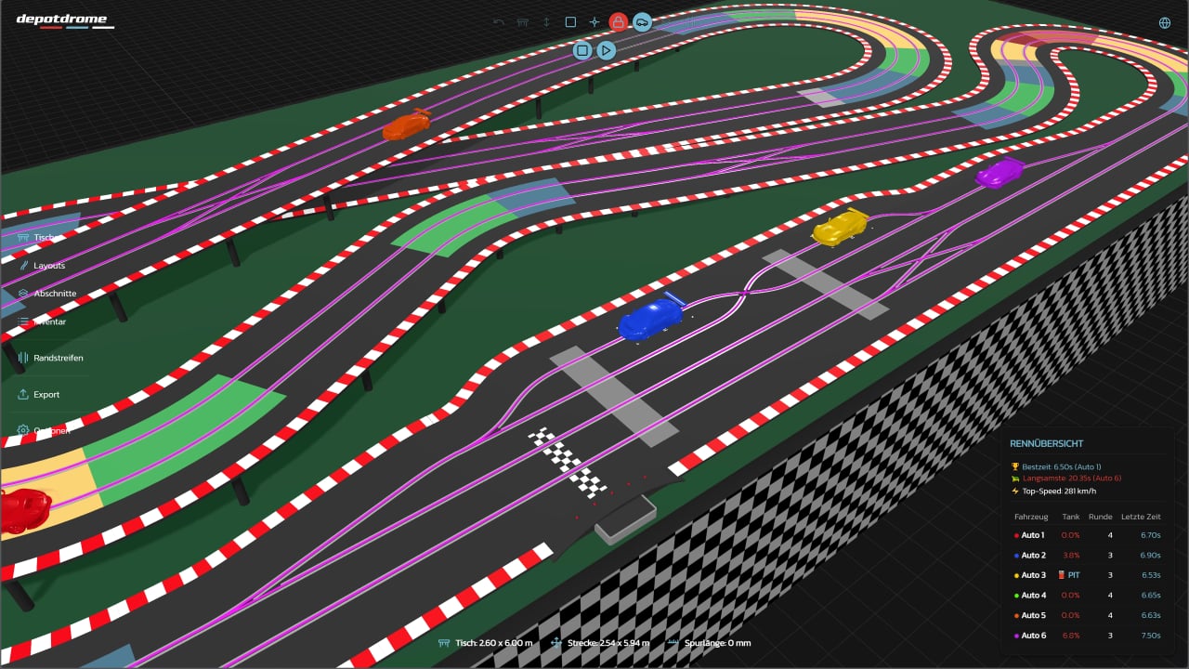Click the purple car on the track
The width and height of the screenshot is (1189, 669).
[x=1000, y=172]
